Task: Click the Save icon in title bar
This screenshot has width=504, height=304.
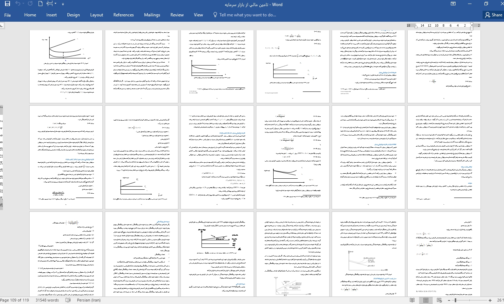Action: 7,4
